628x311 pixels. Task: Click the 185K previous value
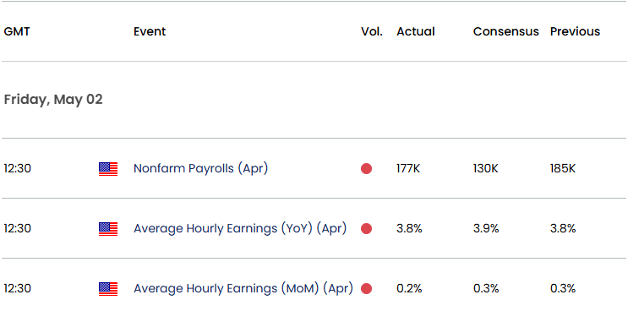[563, 168]
